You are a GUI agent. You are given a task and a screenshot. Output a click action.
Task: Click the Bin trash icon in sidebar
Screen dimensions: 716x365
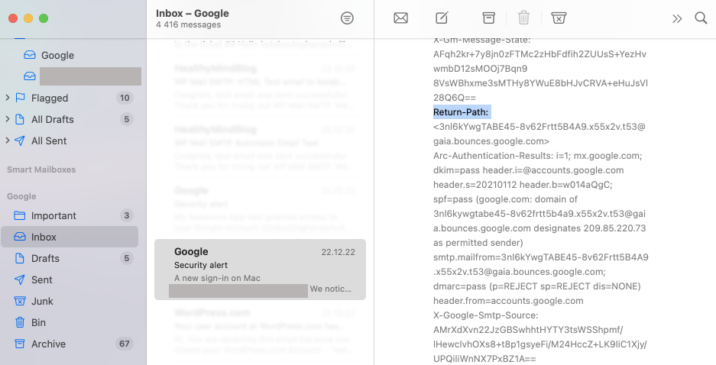20,322
